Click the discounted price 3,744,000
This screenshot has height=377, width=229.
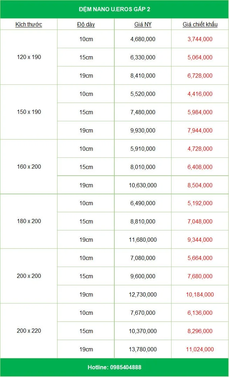click(200, 39)
